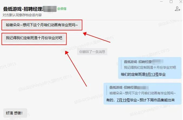Select the 哈喽朵朵 incoming message bubble
183x120 pixels.
point(42,25)
